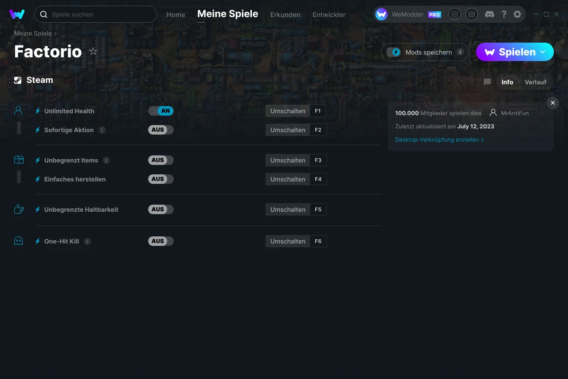Click Umschalten for Einfaches herstellen

[x=288, y=179]
